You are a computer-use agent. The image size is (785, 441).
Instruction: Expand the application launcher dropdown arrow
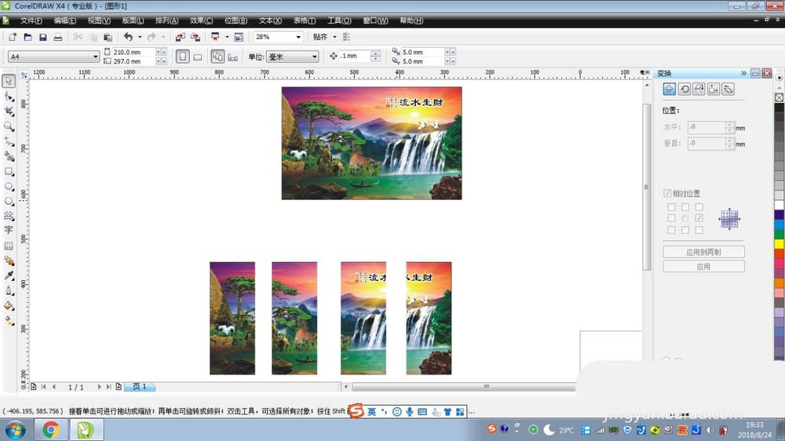click(x=227, y=37)
